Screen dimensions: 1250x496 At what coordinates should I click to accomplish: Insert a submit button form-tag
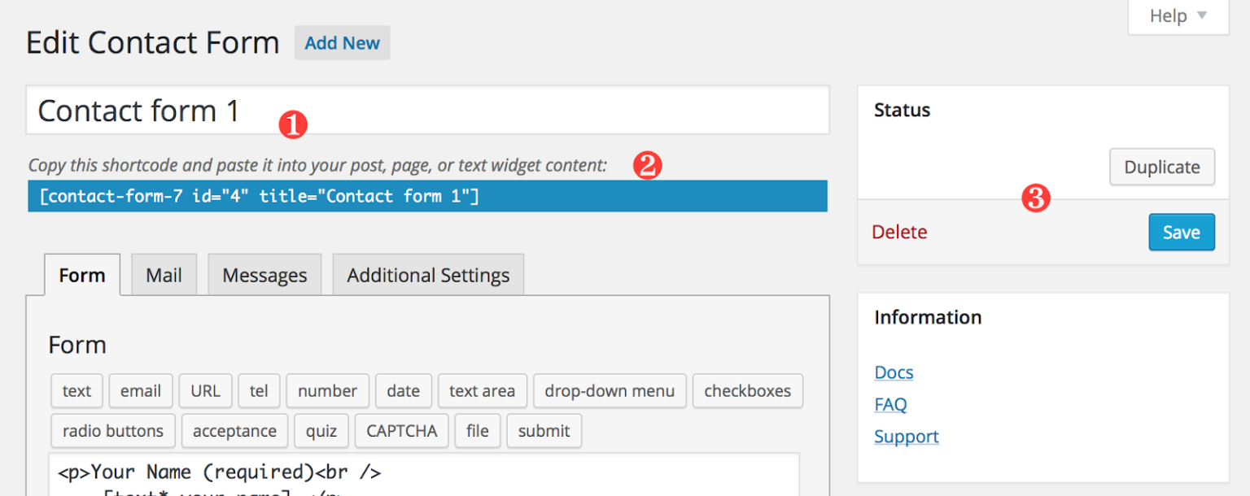[x=544, y=431]
